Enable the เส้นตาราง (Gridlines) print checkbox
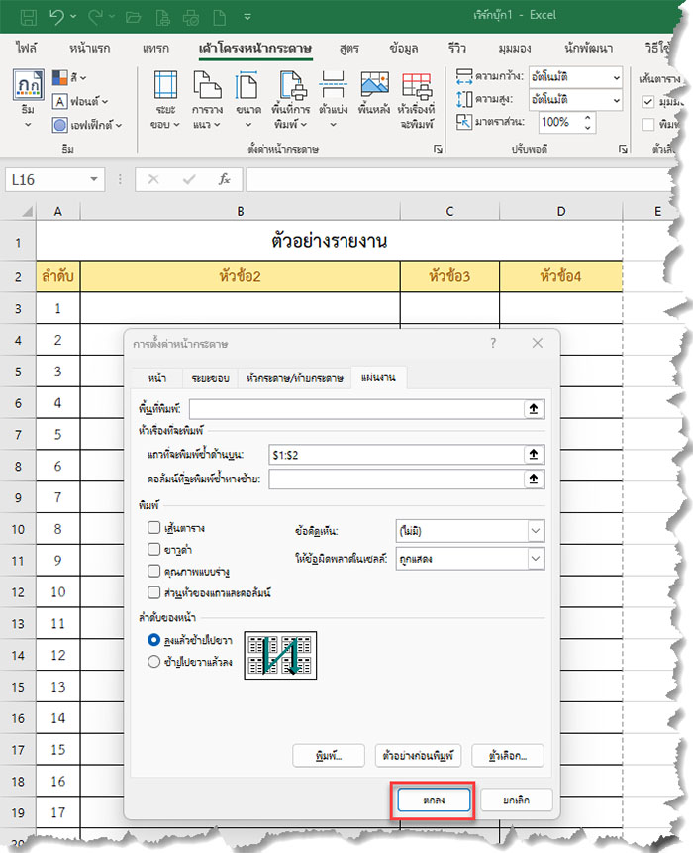This screenshot has height=853, width=693. 153,528
